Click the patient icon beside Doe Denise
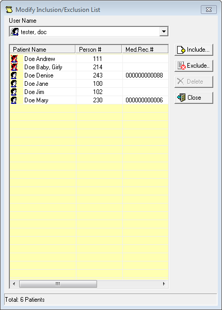This screenshot has height=310, width=222. point(14,75)
